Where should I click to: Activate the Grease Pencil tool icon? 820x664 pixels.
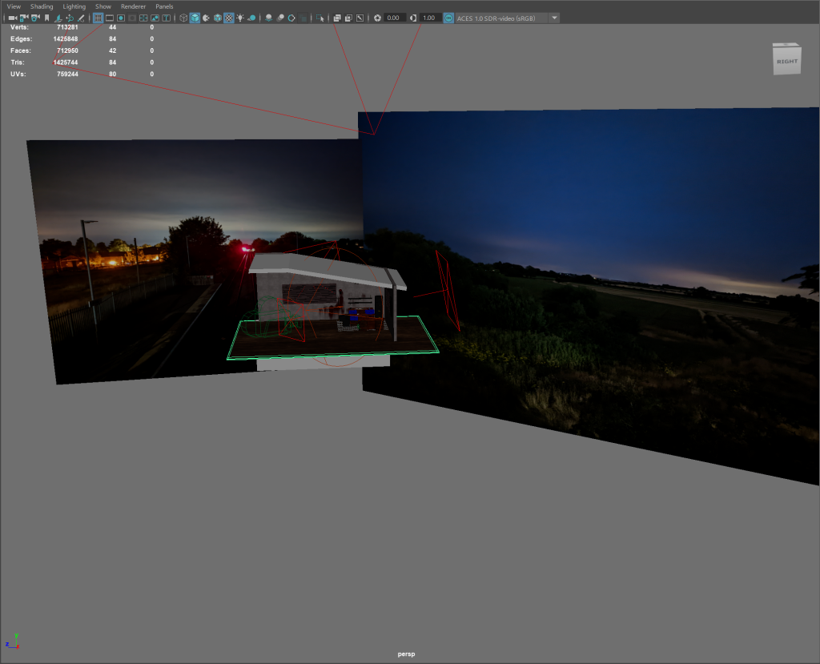pos(82,18)
